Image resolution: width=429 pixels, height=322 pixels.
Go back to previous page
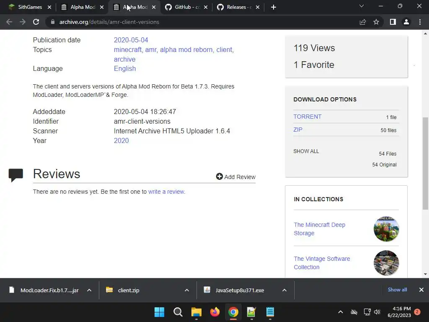coord(9,22)
